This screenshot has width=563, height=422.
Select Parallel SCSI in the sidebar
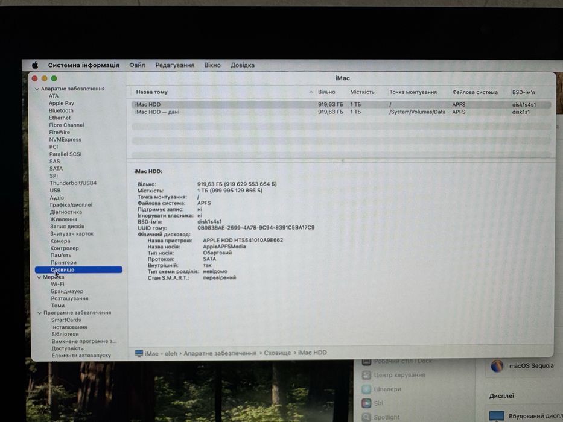[65, 154]
